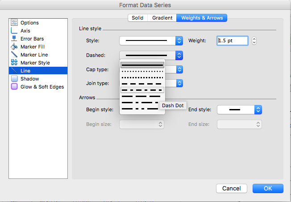Viewport: 291px width, 202px height.
Task: Open the Marker Style settings
Action: coord(35,63)
